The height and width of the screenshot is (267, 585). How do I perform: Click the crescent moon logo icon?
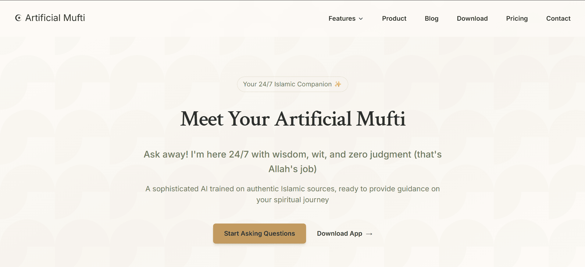pos(18,18)
